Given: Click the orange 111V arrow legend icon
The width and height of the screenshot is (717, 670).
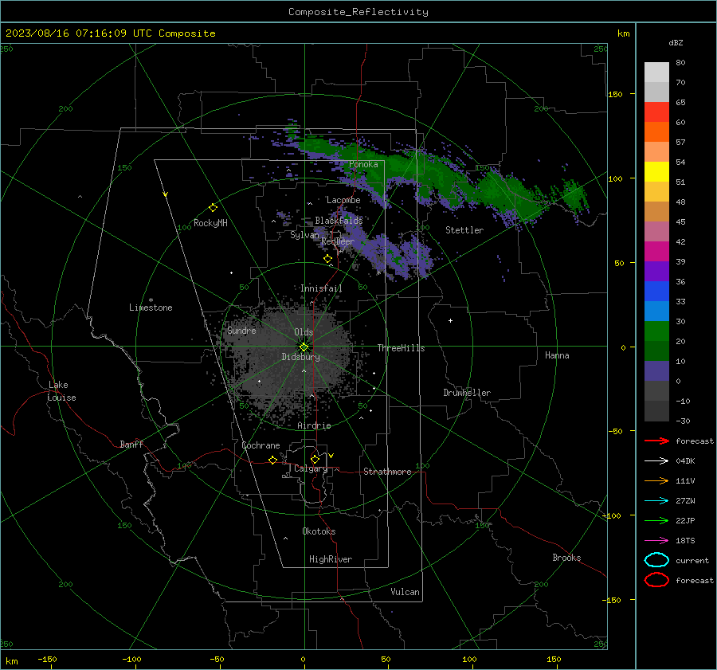Looking at the screenshot, I should (x=656, y=480).
